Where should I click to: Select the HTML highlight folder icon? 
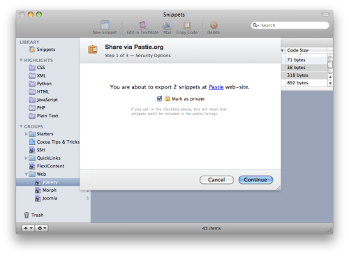point(32,91)
